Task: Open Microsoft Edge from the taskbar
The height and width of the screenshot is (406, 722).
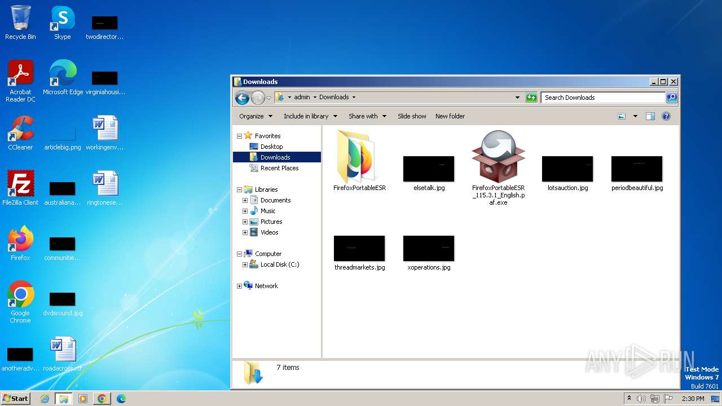Action: [121, 399]
